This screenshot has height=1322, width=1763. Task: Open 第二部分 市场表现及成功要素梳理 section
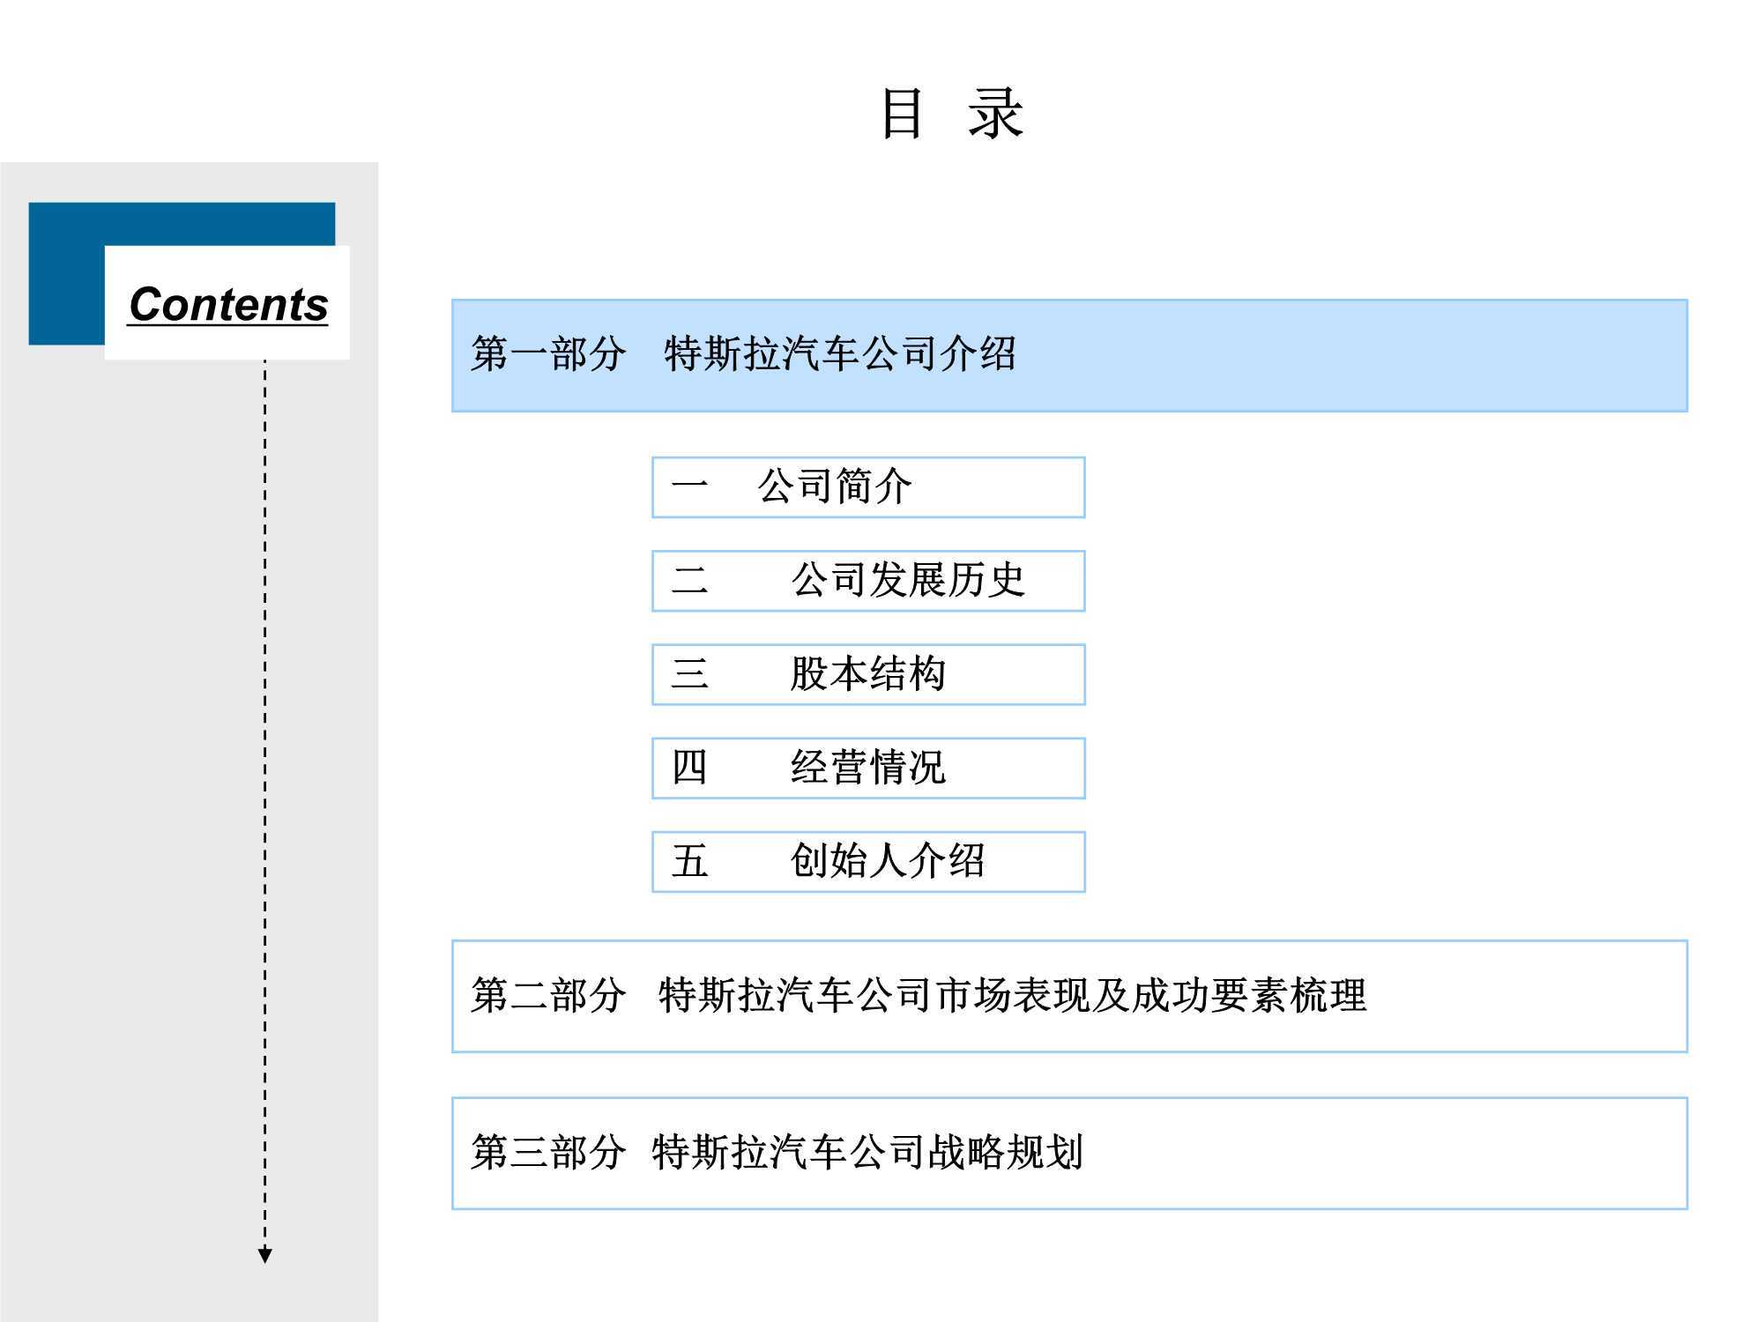pos(1069,996)
